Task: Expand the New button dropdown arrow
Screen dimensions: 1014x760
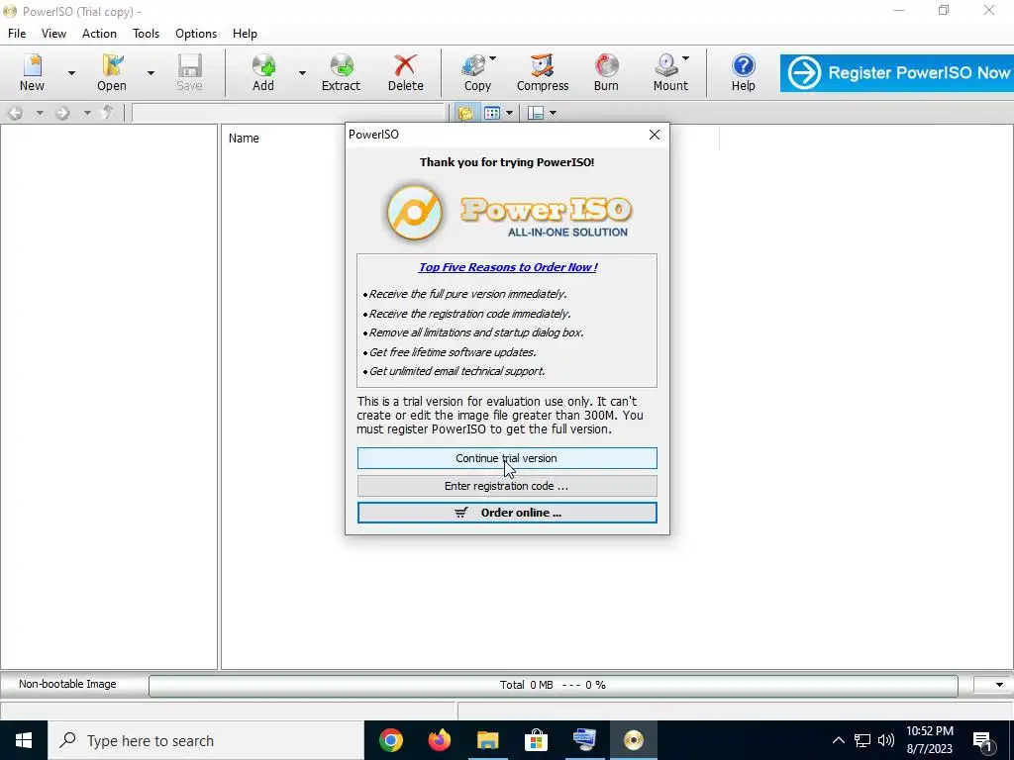Action: click(71, 73)
